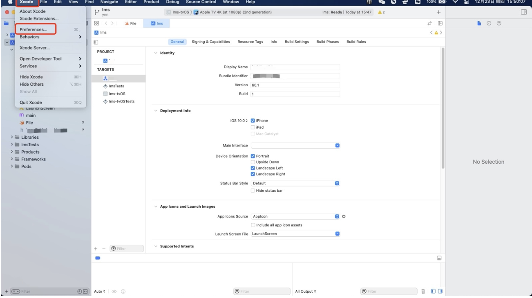This screenshot has width=532, height=298.
Task: Hide the debug area icon
Action: pyautogui.click(x=439, y=258)
